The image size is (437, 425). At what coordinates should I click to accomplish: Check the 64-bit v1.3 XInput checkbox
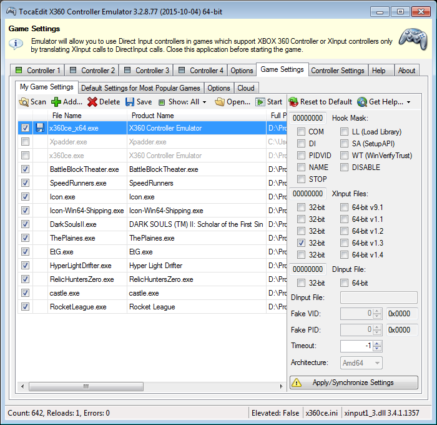coord(344,242)
